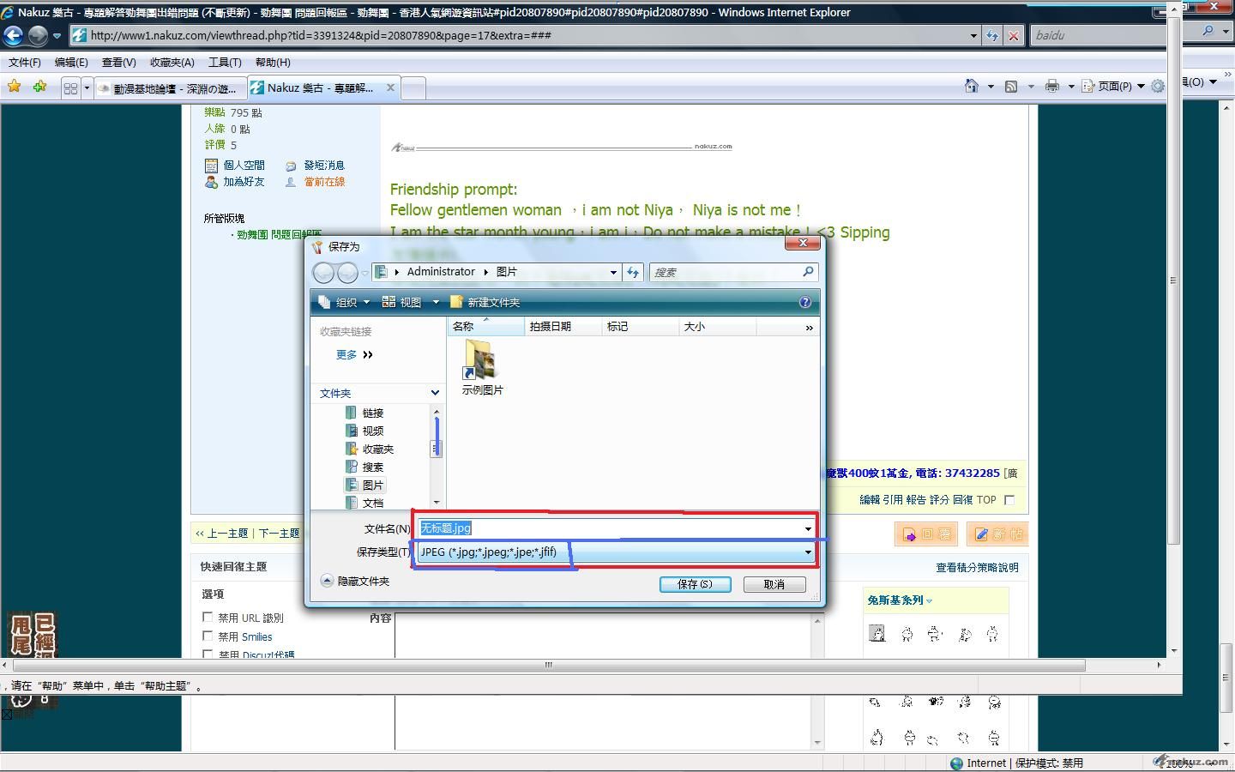Open the address bar history dropdown
1235x772 pixels.
tap(973, 35)
